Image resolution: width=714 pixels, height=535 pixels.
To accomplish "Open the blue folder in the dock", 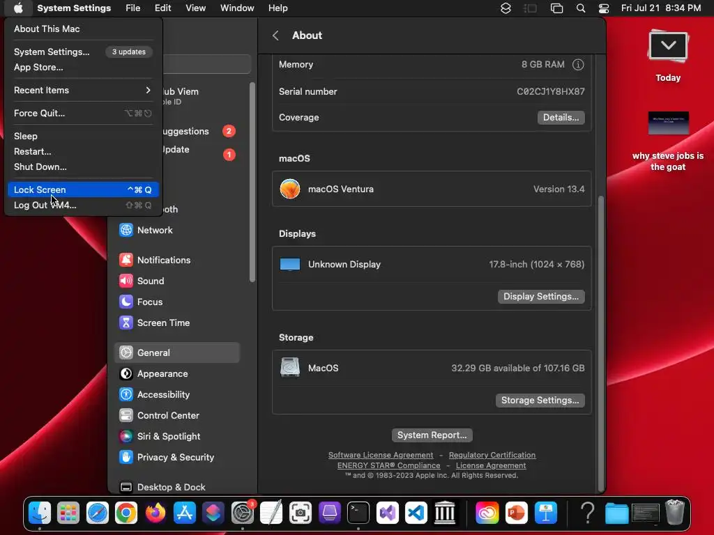I will tap(616, 513).
